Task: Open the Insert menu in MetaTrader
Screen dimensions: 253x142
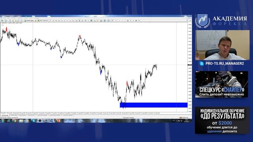Action: 13,18
